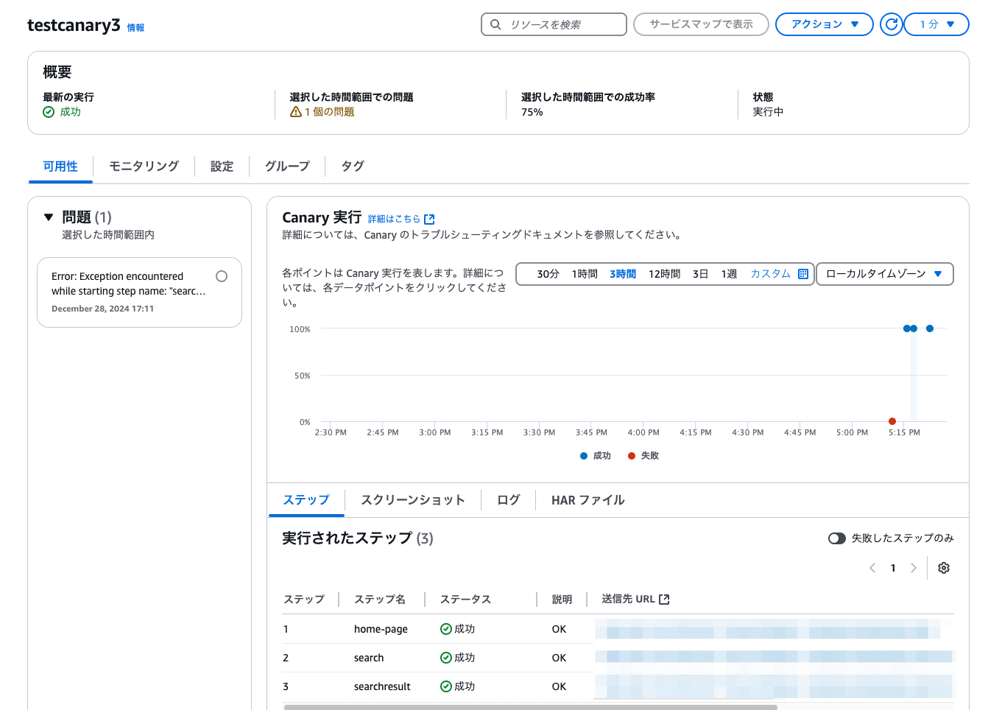Open the custom range calendar icon

[803, 274]
